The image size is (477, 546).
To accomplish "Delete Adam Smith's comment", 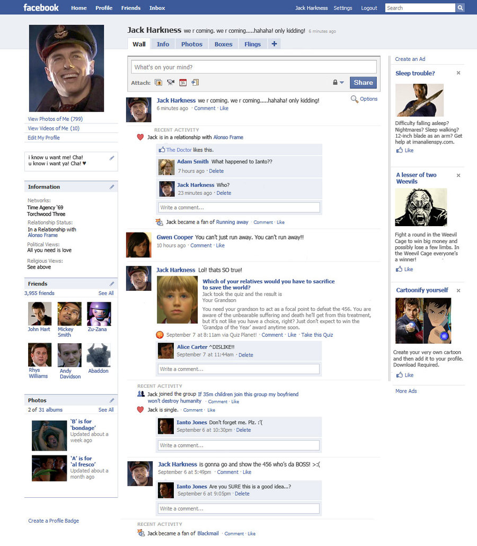I will click(x=216, y=171).
